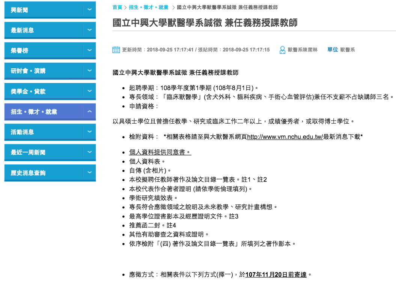The image size is (396, 282).
Task: Click the large page title heading
Action: coord(205,23)
